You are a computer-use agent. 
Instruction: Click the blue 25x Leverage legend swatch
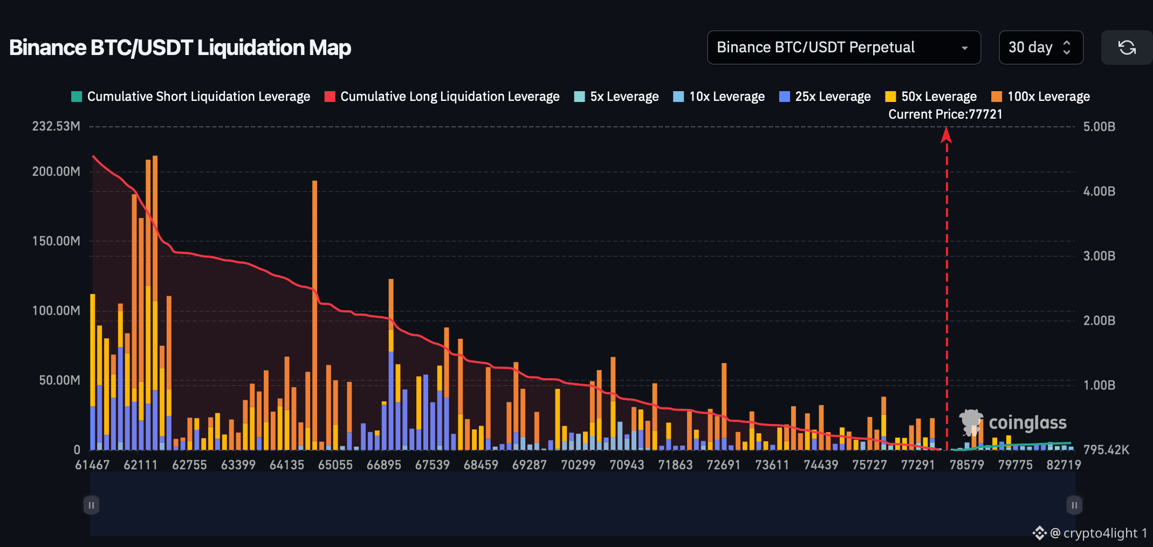pyautogui.click(x=785, y=97)
